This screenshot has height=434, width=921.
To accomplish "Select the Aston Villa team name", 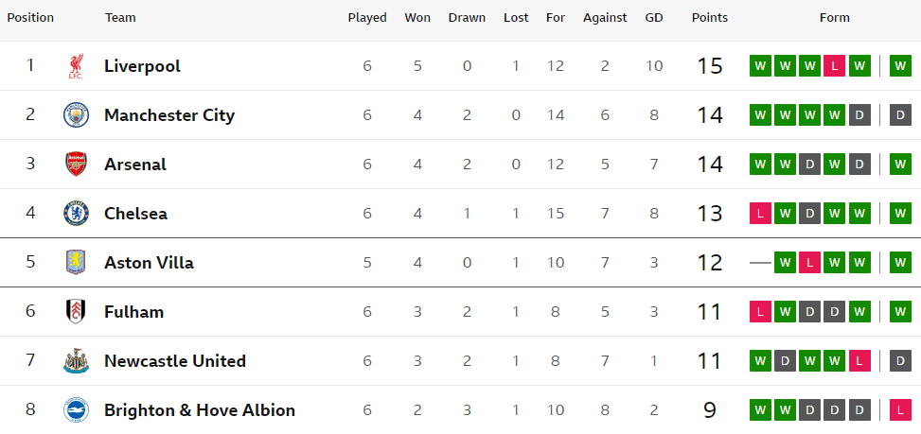I will coord(149,263).
